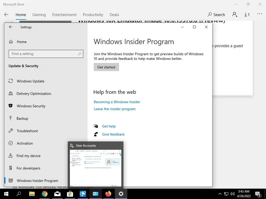The width and height of the screenshot is (266, 199).
Task: Show hidden system tray icons
Action: coord(220,194)
